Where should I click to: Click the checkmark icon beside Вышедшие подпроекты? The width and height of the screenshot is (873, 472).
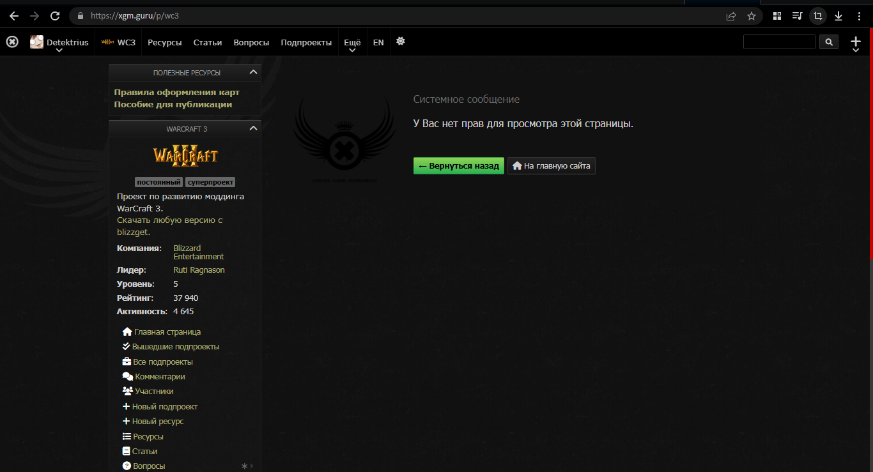click(x=126, y=347)
